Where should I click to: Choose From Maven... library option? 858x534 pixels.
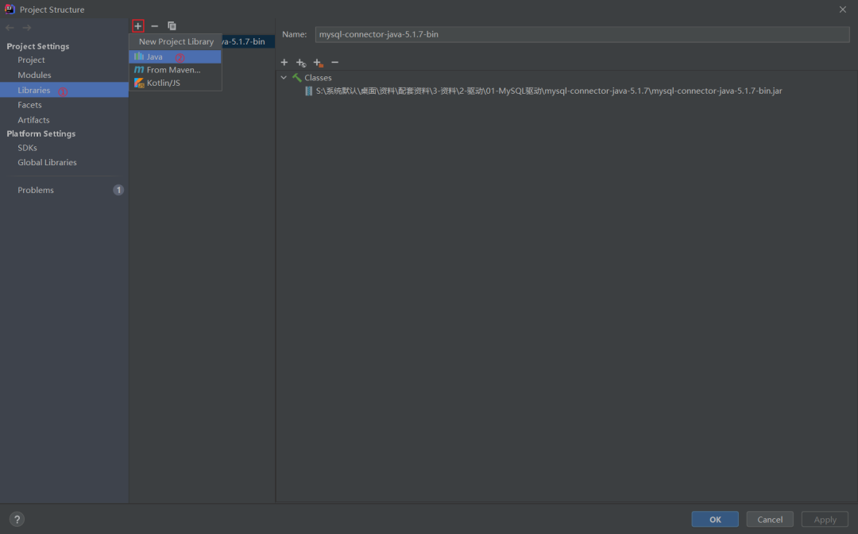[x=175, y=70]
